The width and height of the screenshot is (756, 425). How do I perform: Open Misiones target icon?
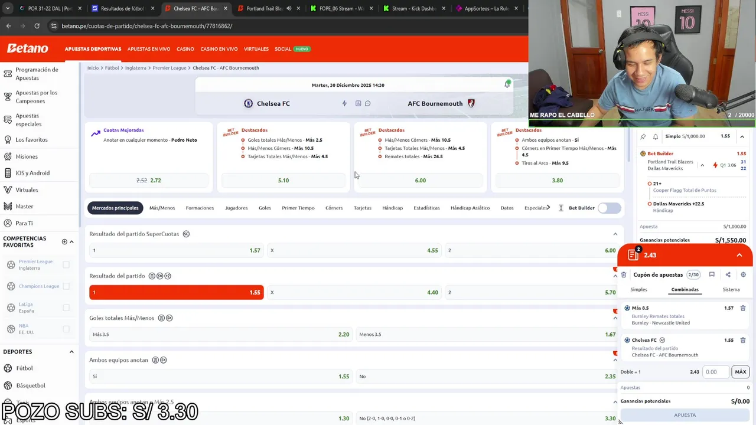(x=8, y=156)
